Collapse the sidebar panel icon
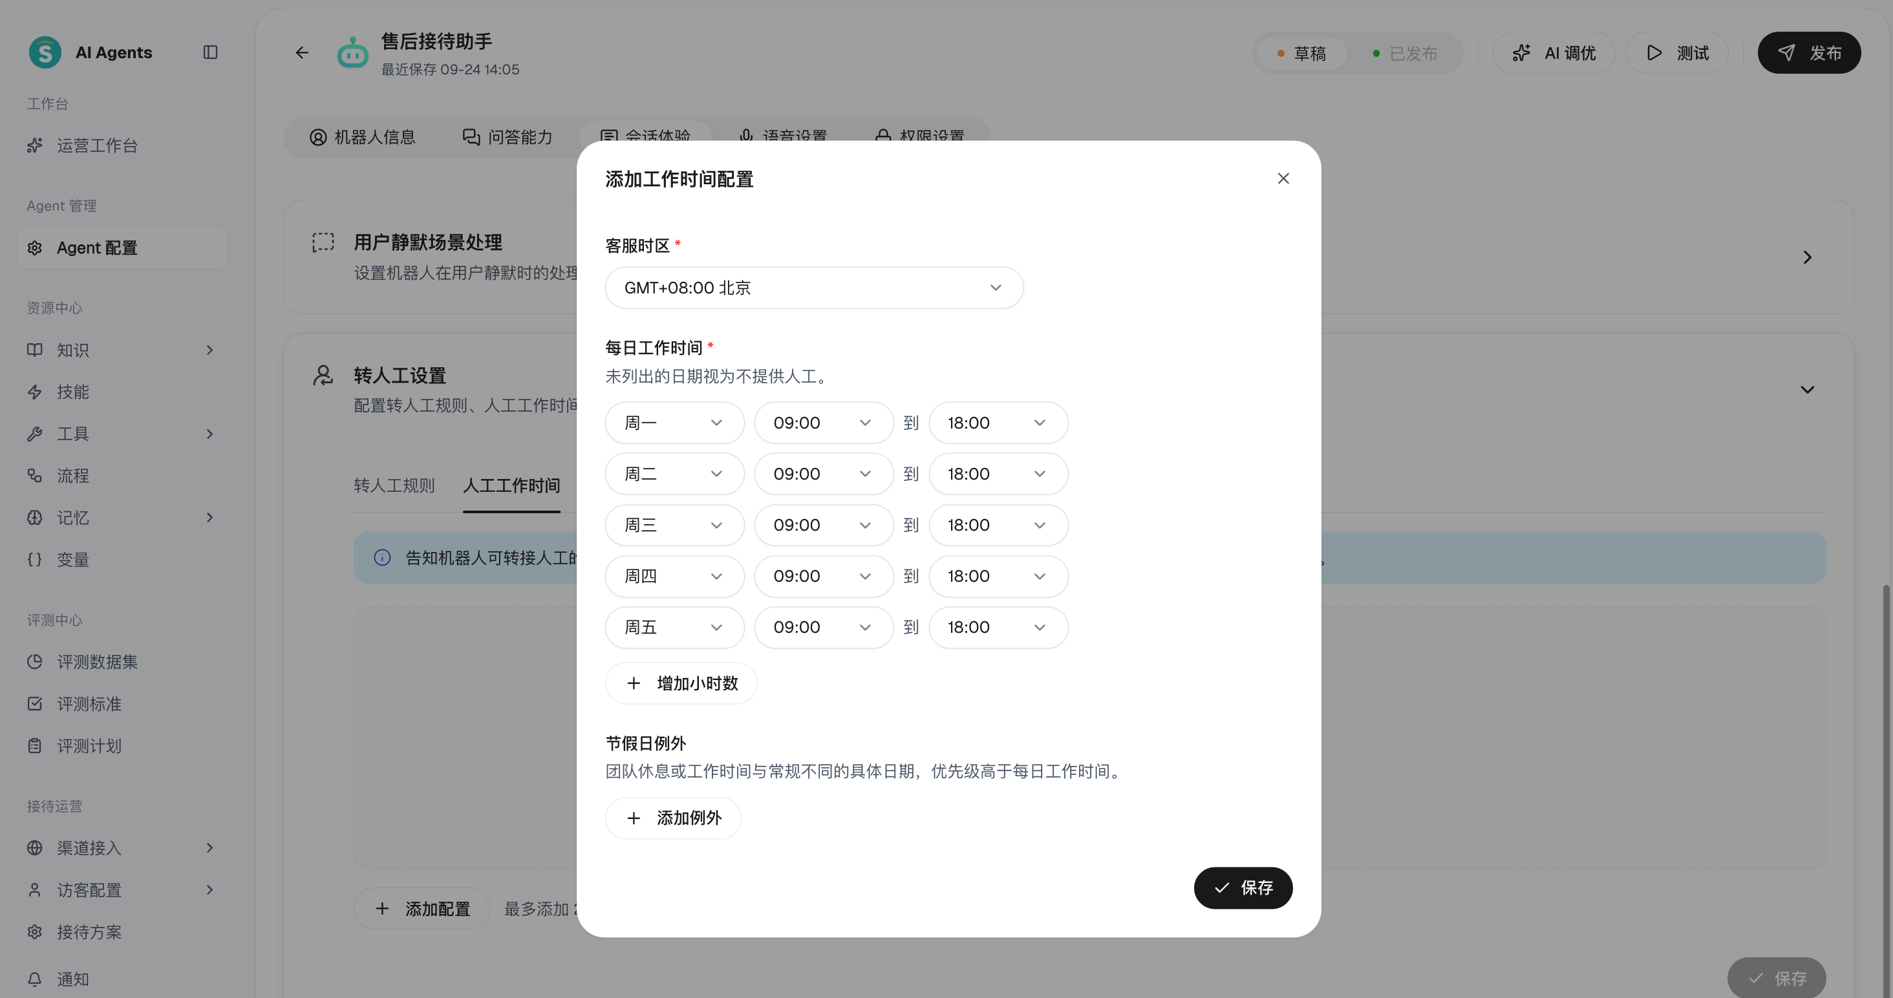Image resolution: width=1893 pixels, height=998 pixels. (x=210, y=52)
